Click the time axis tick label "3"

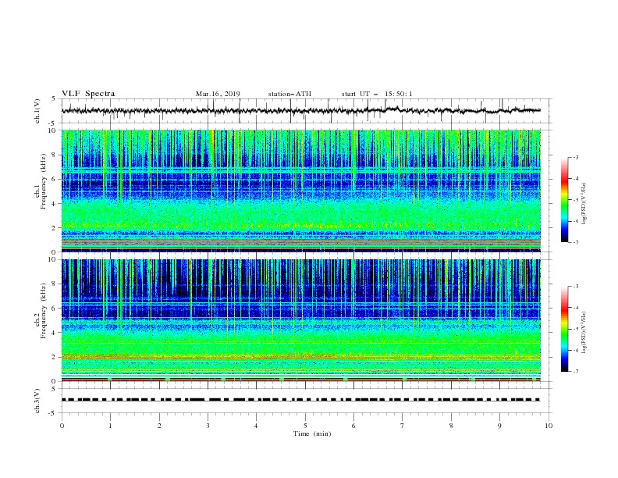tap(208, 426)
